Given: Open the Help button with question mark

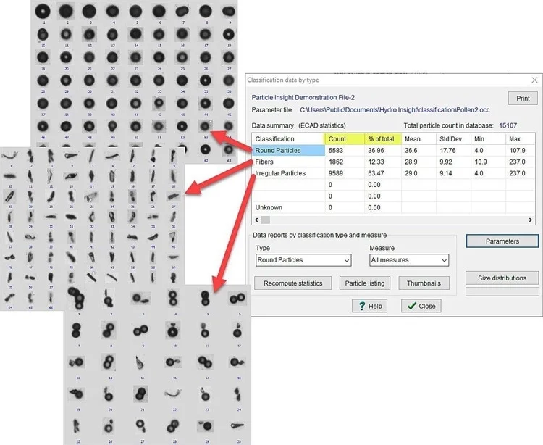Looking at the screenshot, I should tap(369, 306).
